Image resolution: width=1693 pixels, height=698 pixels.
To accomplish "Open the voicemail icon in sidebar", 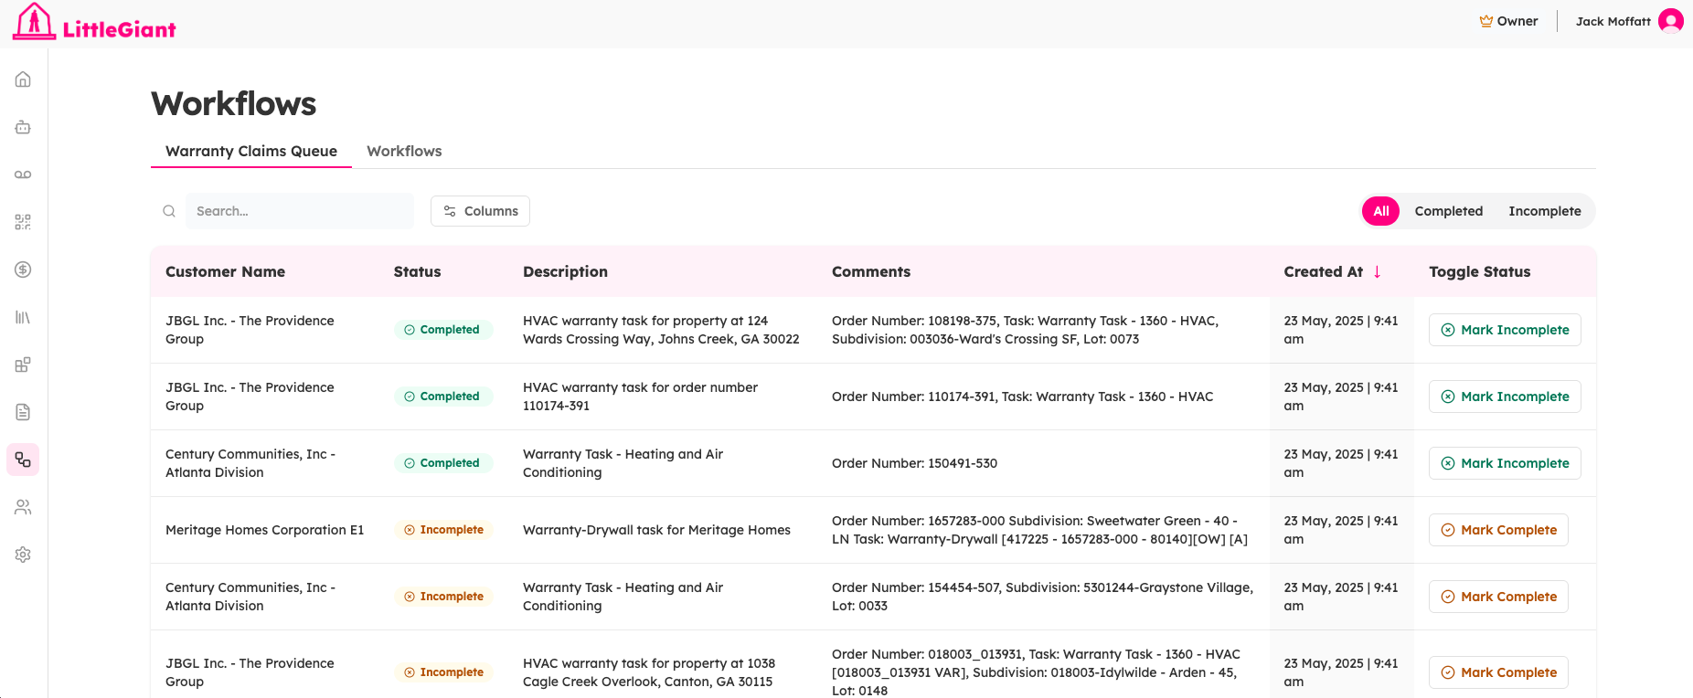I will [23, 174].
